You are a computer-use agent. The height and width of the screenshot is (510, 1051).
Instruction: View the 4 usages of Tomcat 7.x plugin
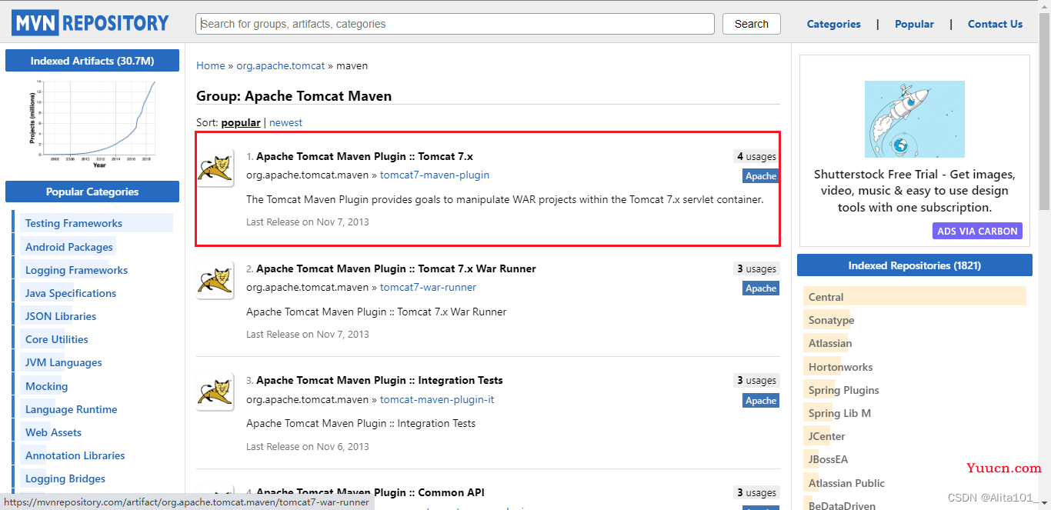pos(756,156)
